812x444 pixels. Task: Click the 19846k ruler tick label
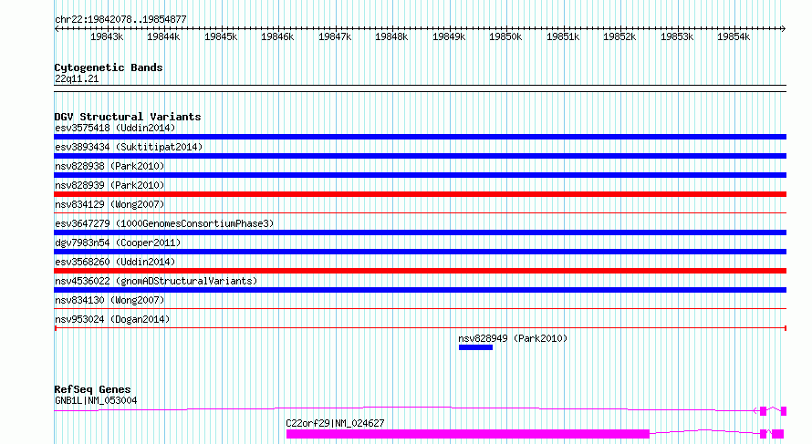tap(277, 36)
